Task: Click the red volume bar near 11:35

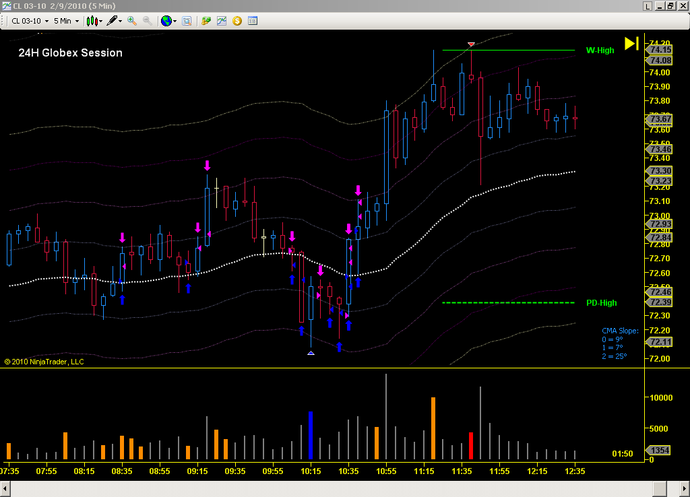Action: pyautogui.click(x=471, y=446)
